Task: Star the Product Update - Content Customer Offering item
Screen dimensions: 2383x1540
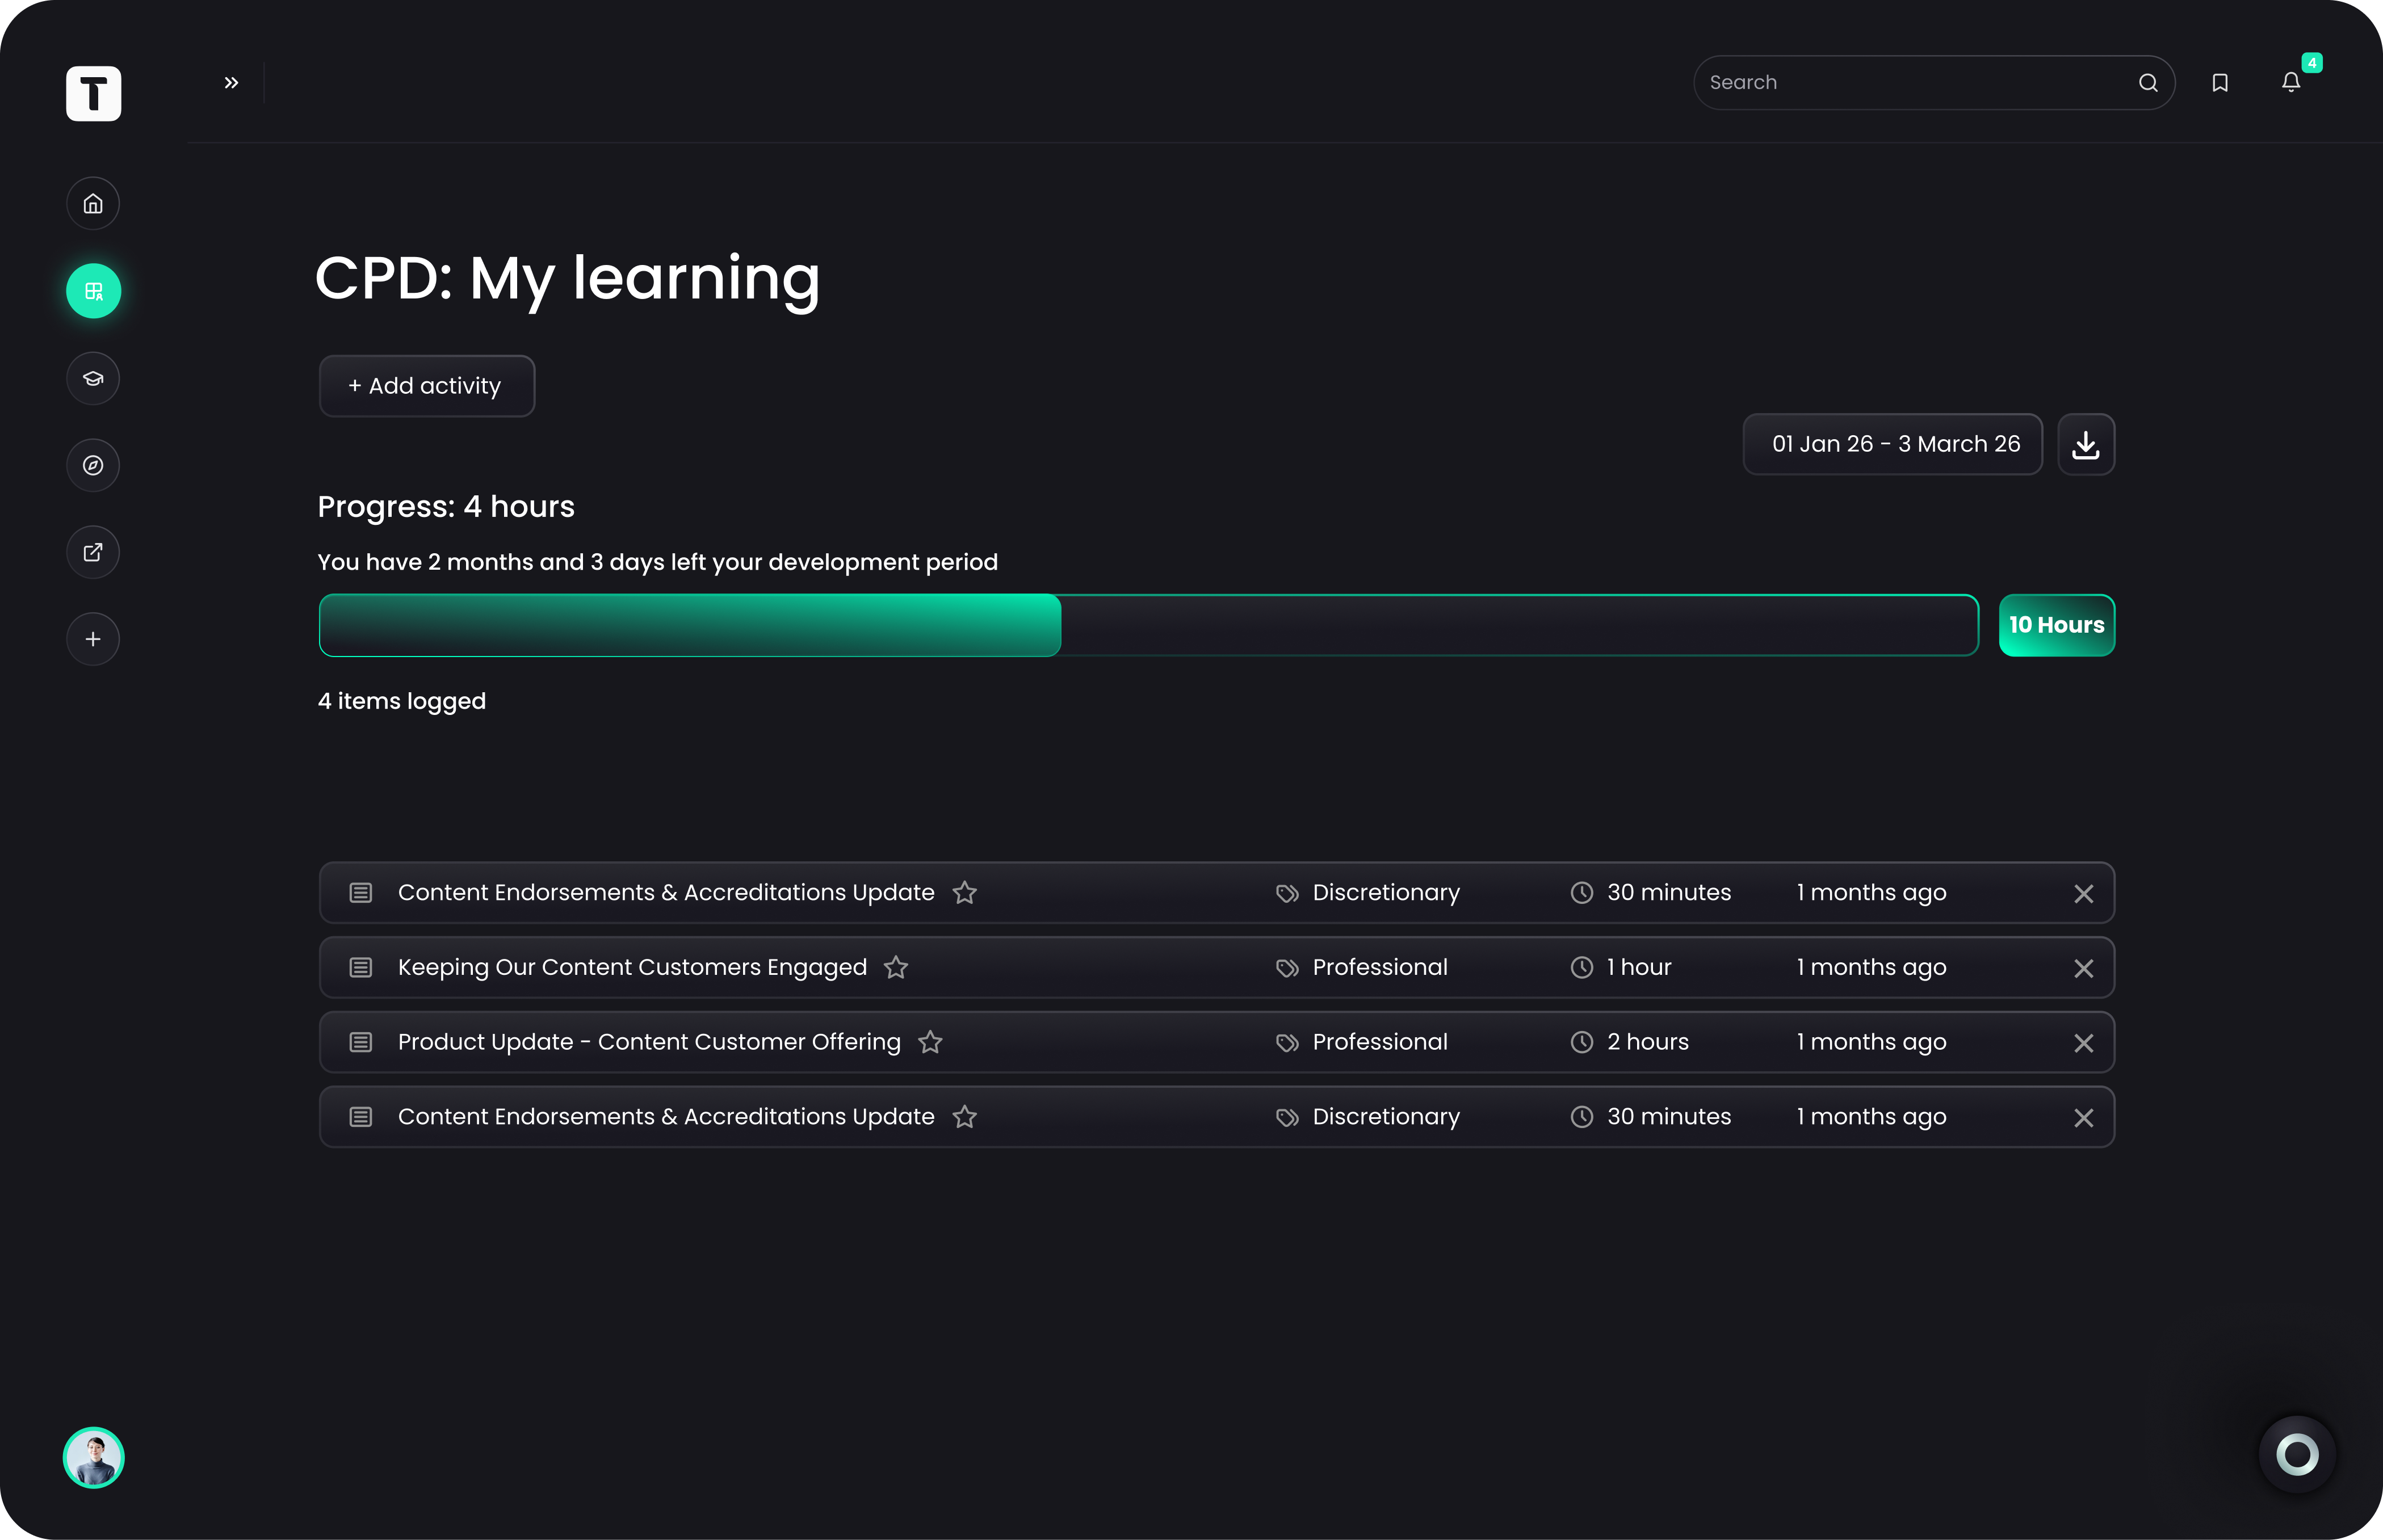Action: click(x=930, y=1042)
